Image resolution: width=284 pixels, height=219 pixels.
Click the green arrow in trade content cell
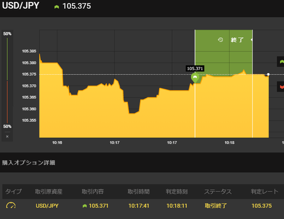85,206
